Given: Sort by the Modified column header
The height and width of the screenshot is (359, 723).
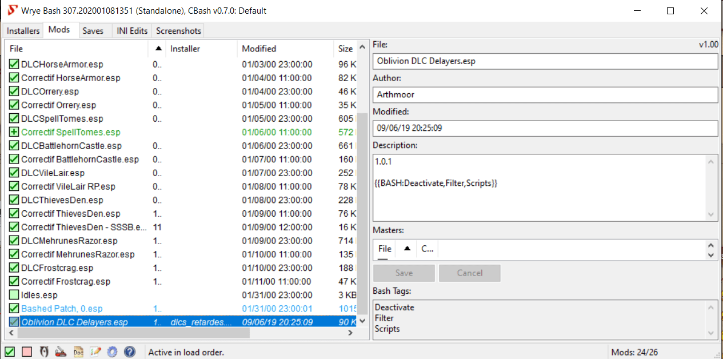Looking at the screenshot, I should (285, 49).
